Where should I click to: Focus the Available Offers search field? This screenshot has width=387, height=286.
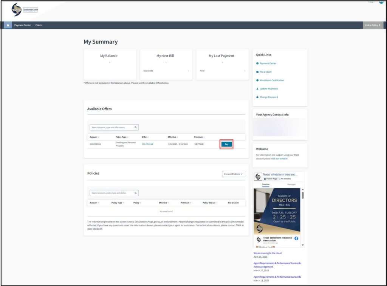[111, 128]
